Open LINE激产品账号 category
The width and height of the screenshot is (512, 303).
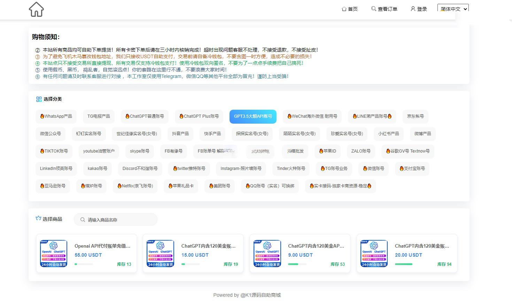372,116
